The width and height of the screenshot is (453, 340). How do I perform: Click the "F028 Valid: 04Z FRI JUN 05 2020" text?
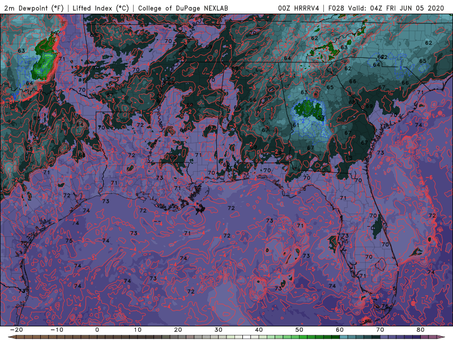click(386, 8)
